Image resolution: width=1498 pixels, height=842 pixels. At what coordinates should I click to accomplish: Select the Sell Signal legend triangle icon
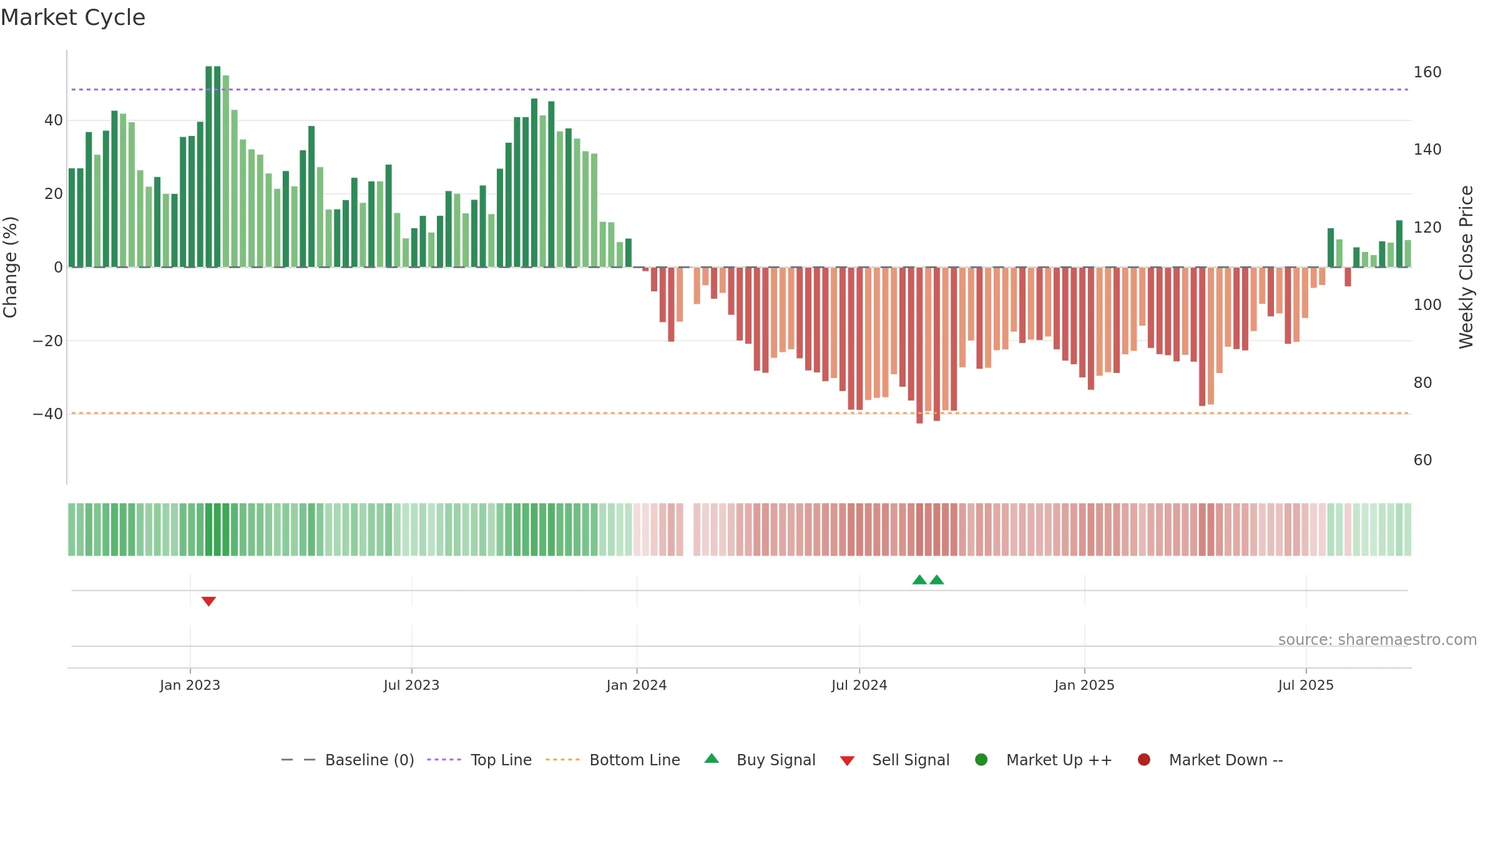pos(847,761)
